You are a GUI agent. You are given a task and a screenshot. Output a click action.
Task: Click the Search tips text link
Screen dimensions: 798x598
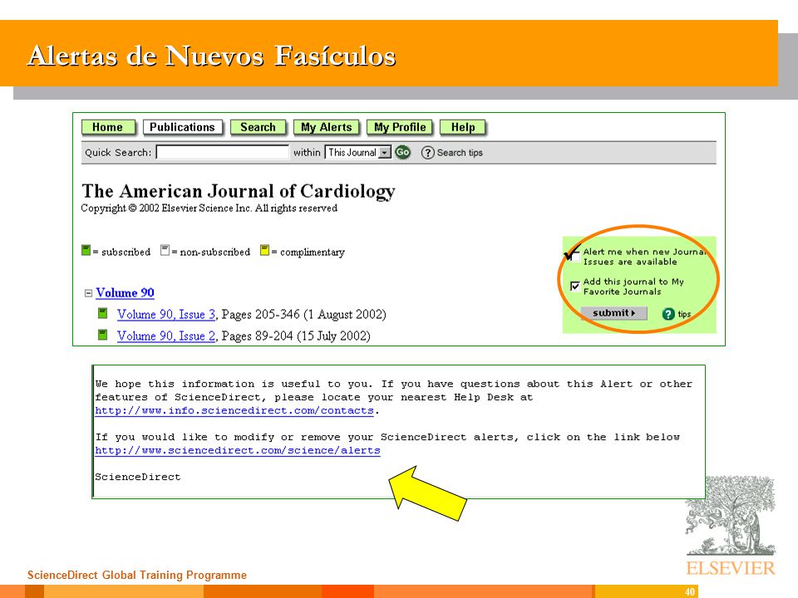tap(460, 153)
